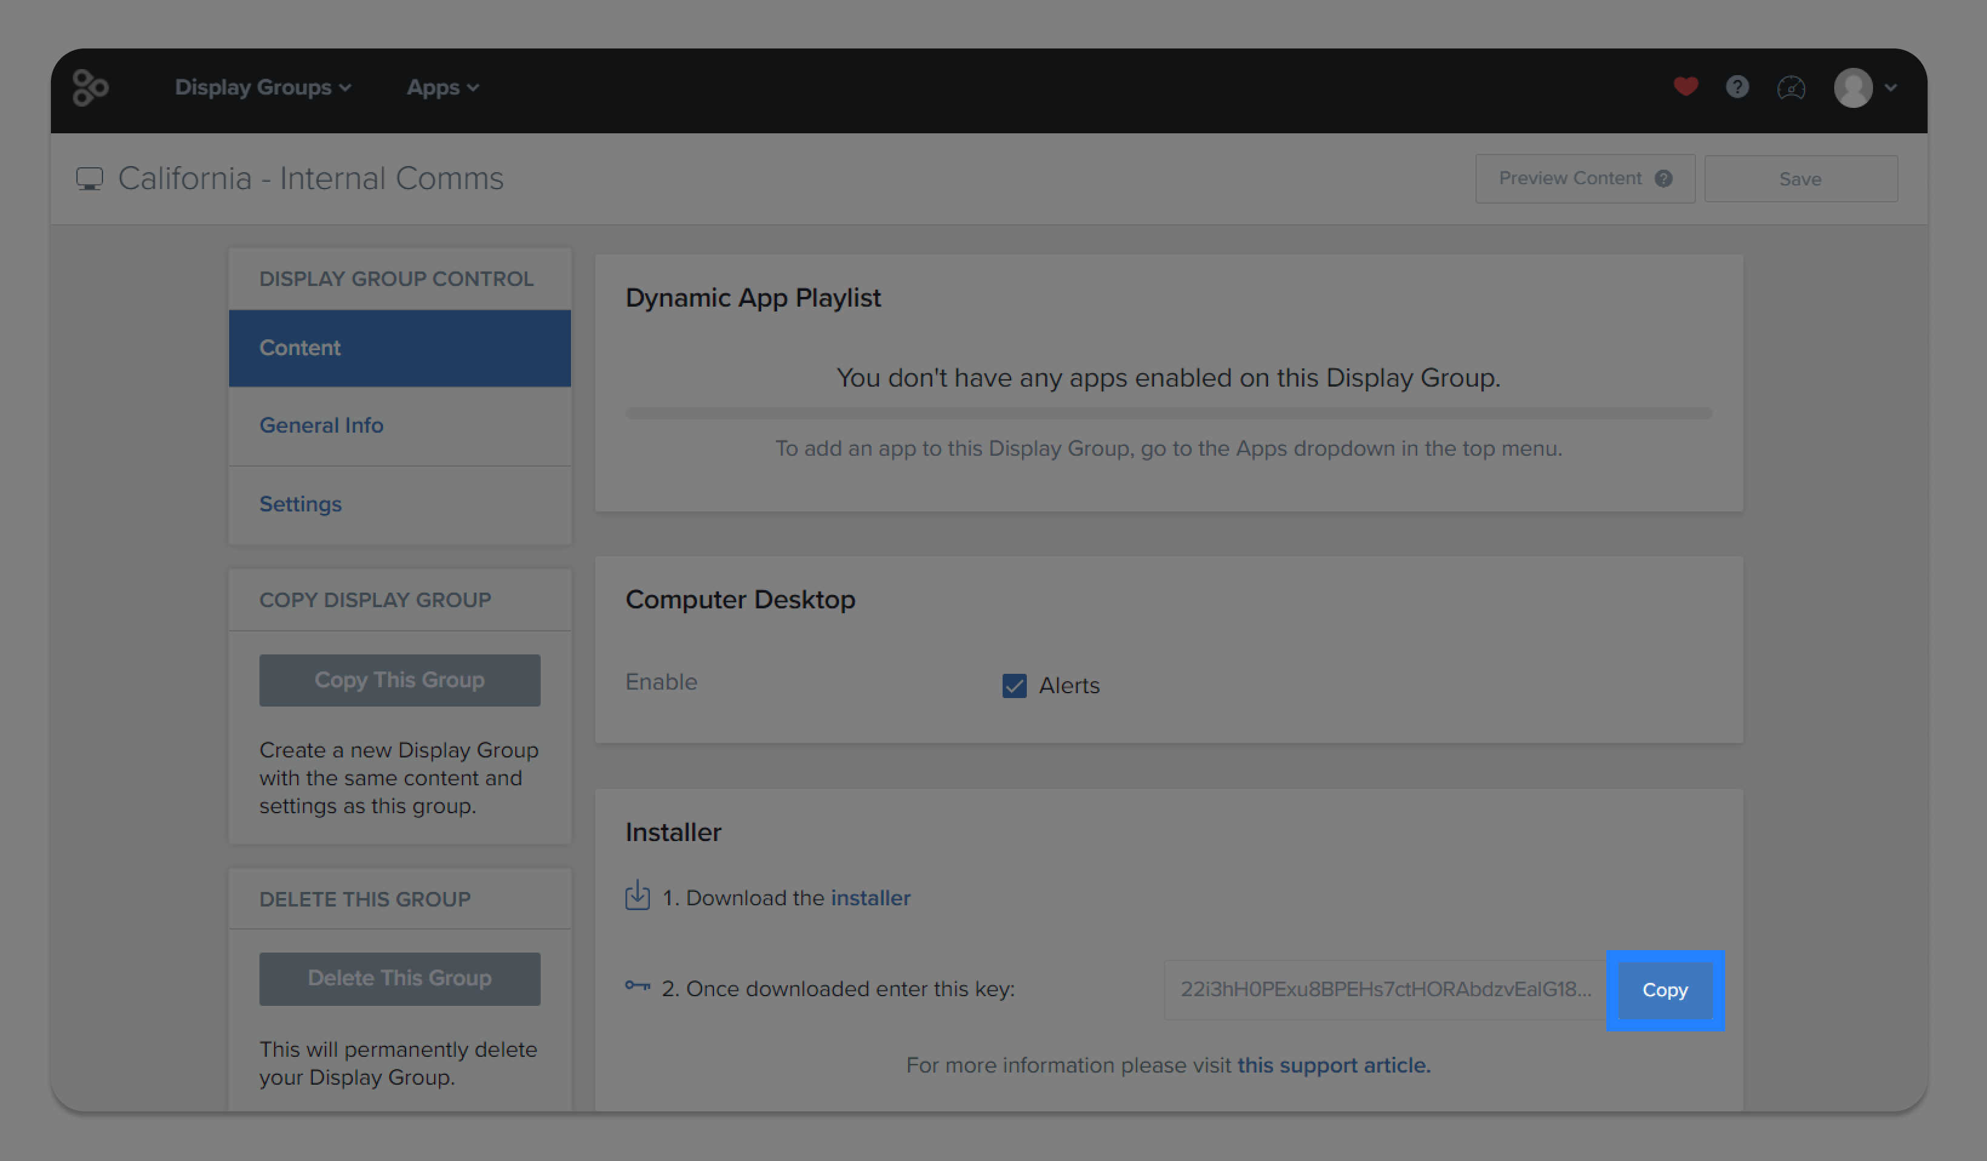Click the installer download link
This screenshot has width=1987, height=1161.
click(870, 899)
